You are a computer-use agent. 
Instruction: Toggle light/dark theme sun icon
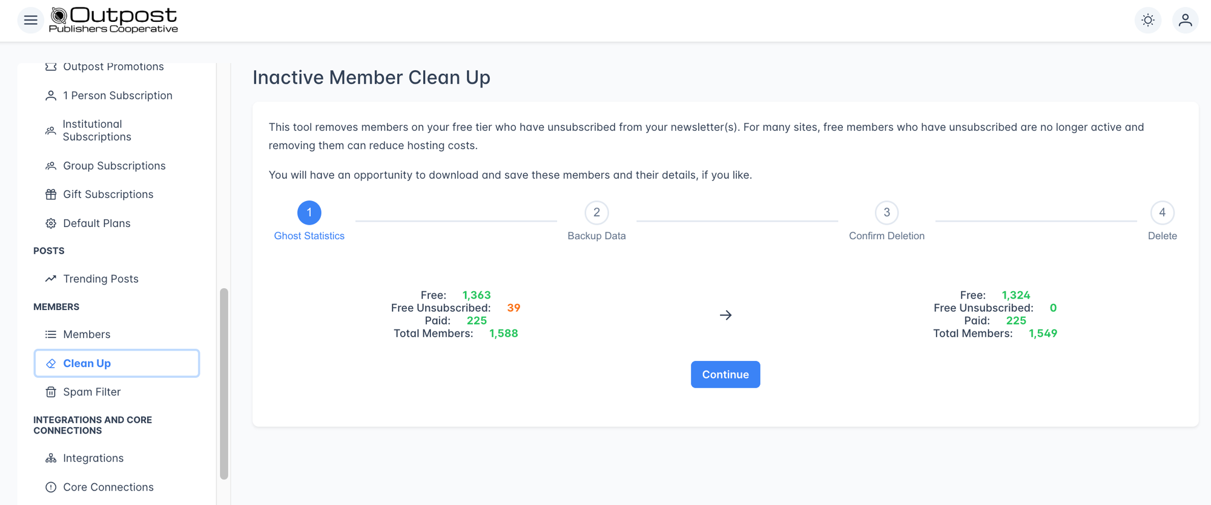[1147, 21]
